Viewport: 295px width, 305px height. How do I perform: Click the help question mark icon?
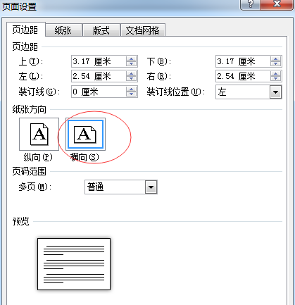(250, 4)
